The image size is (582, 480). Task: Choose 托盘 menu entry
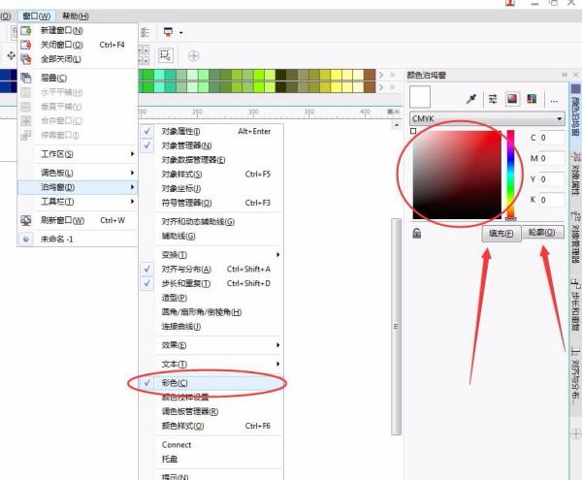211,460
